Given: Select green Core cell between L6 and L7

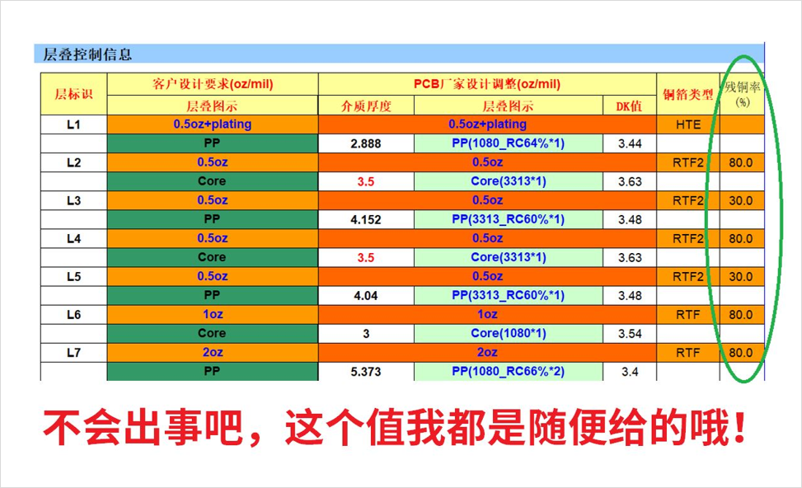Looking at the screenshot, I should tap(213, 334).
